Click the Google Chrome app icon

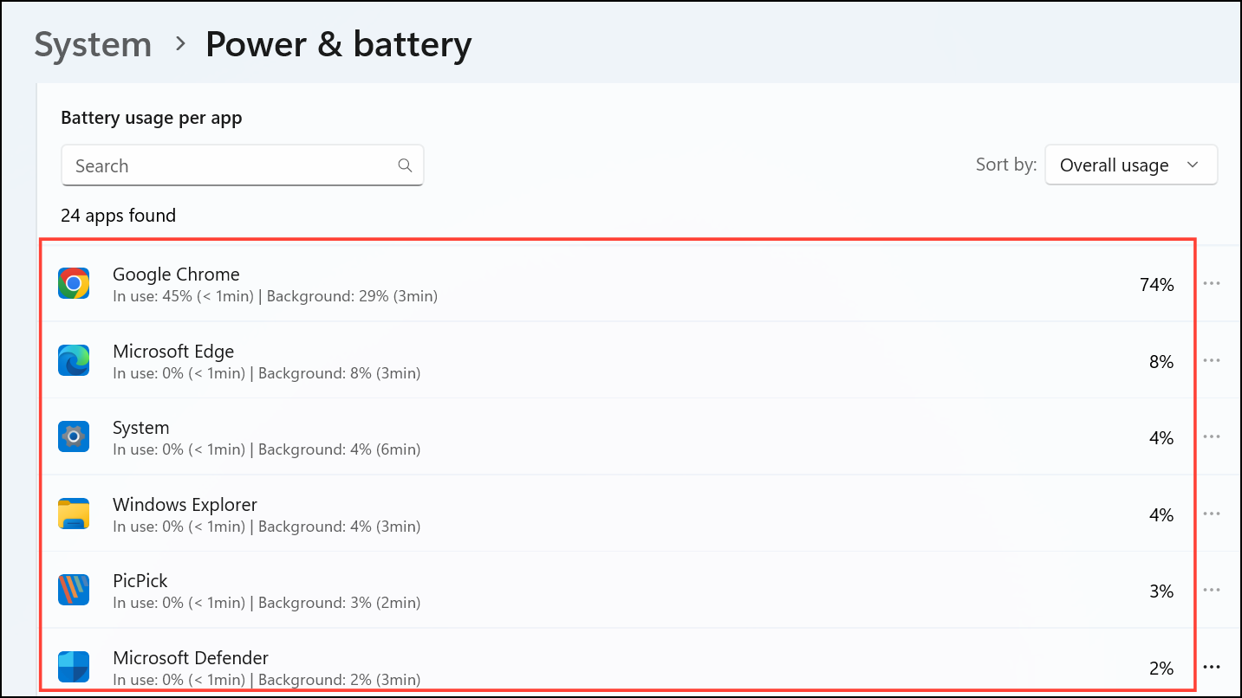74,284
